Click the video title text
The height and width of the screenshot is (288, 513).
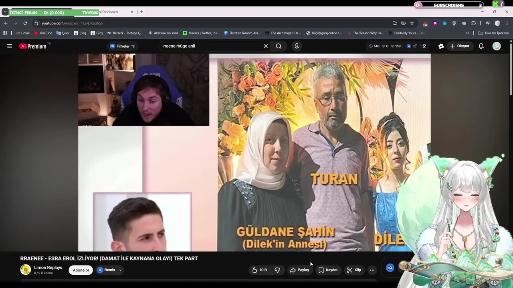point(109,258)
